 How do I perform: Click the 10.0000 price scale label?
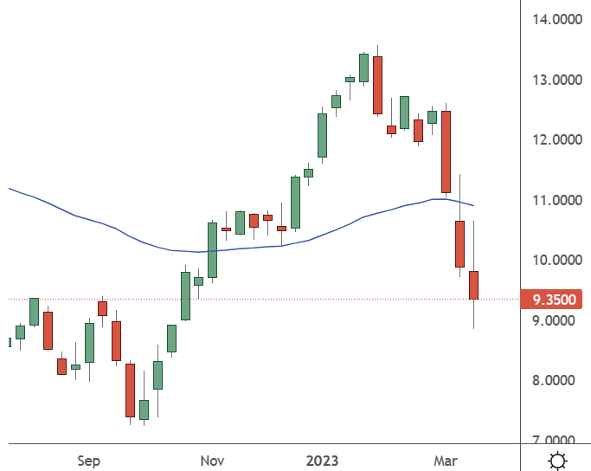pos(555,260)
